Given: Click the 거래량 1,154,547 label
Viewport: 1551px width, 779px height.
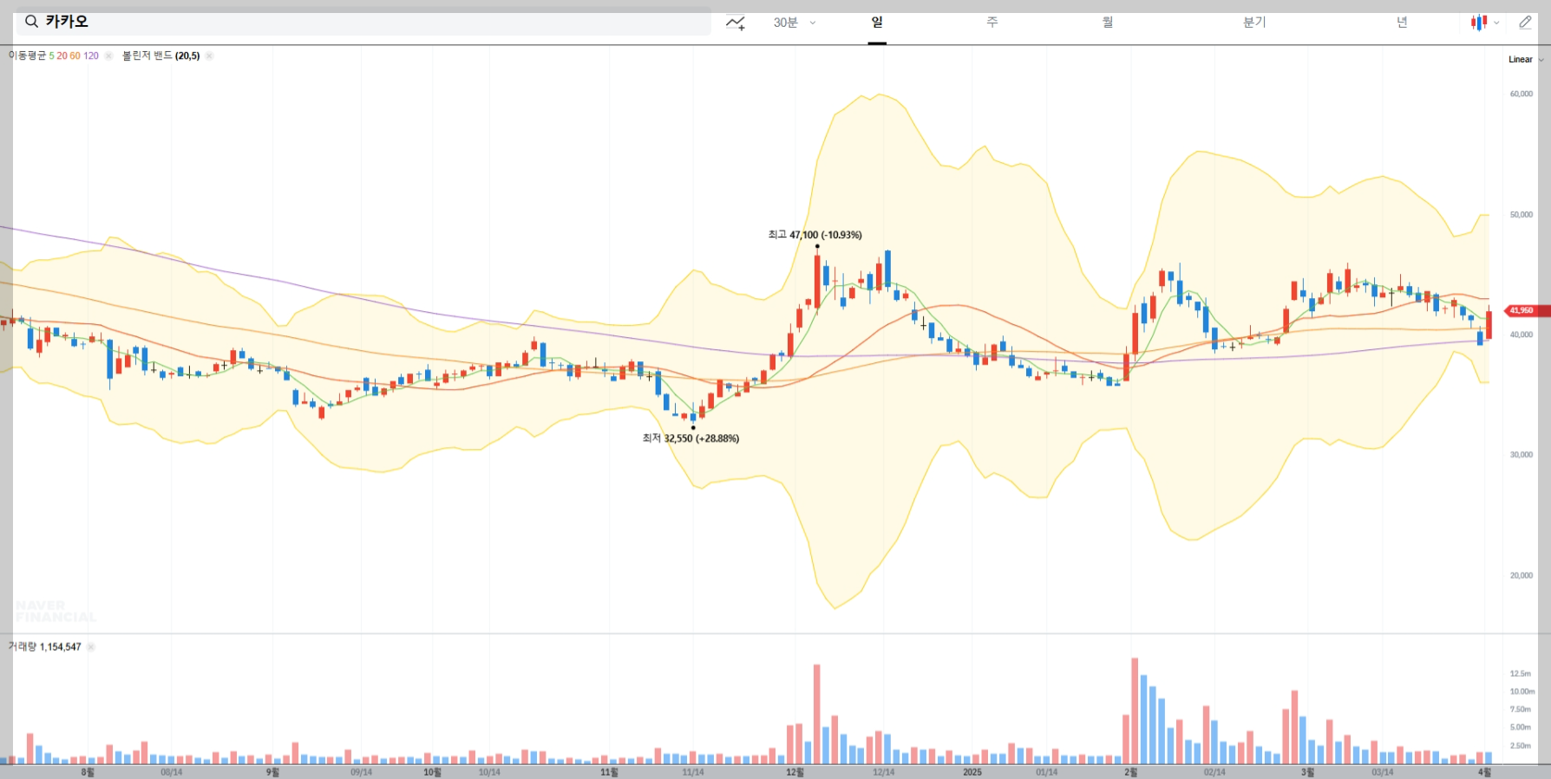Looking at the screenshot, I should [x=44, y=646].
